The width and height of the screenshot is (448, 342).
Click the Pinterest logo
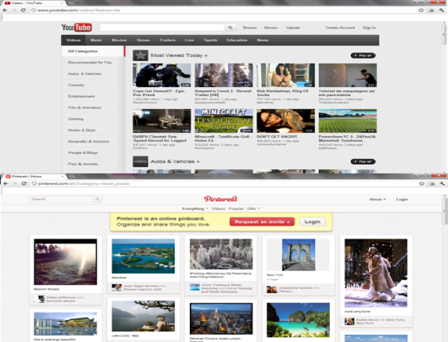221,199
